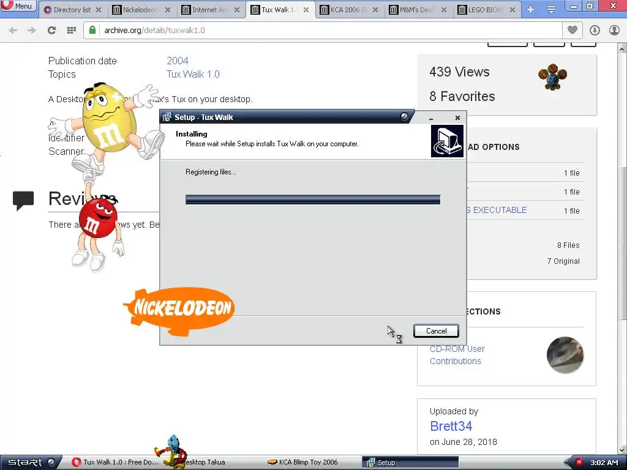Open the 2004 publication date link
Screen dimensions: 627x470
coord(178,61)
